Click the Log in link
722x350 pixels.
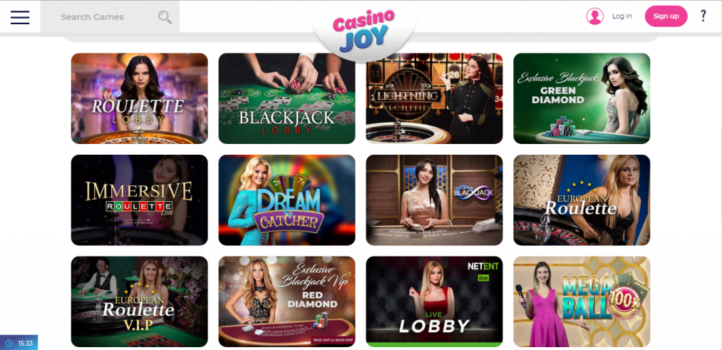pyautogui.click(x=622, y=16)
